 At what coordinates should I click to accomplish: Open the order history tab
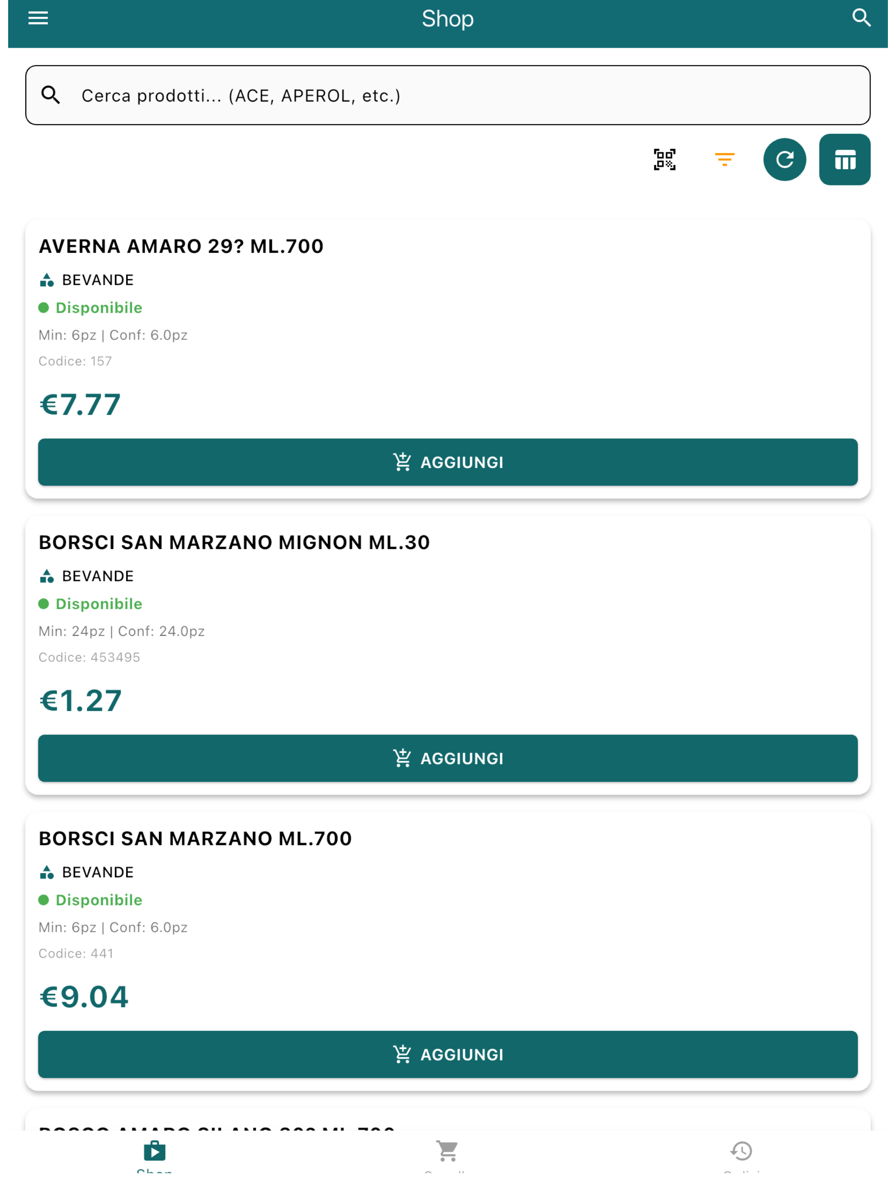click(741, 1155)
